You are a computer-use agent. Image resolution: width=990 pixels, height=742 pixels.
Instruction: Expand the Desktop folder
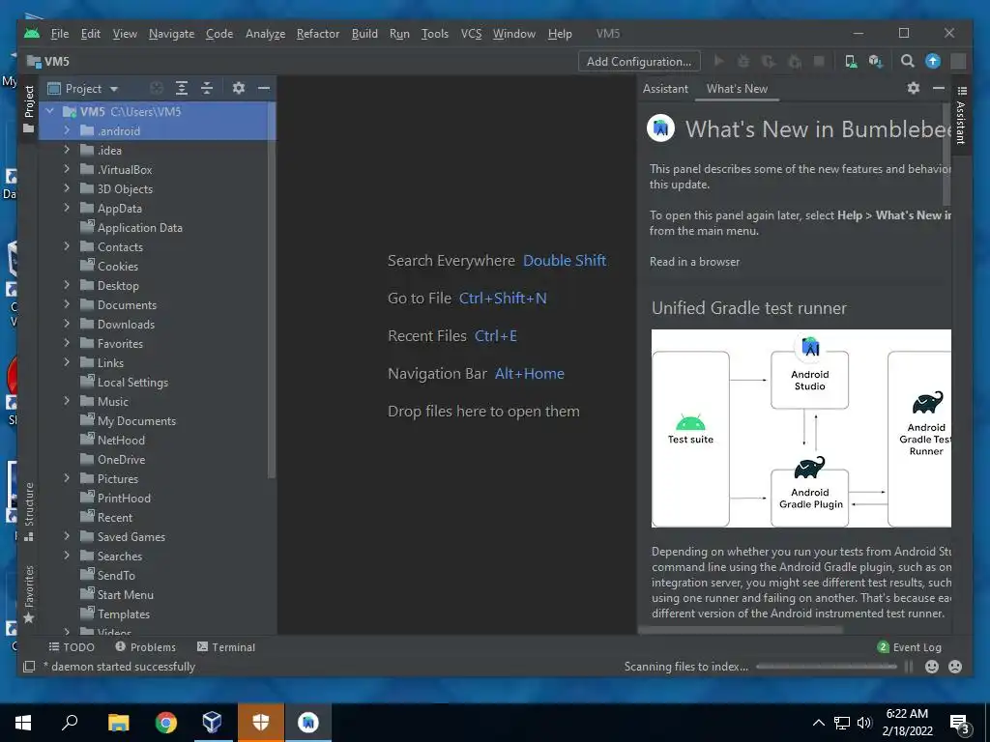(67, 285)
